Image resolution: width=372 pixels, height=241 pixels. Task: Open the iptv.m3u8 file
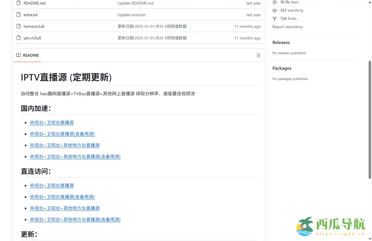[x=32, y=38]
